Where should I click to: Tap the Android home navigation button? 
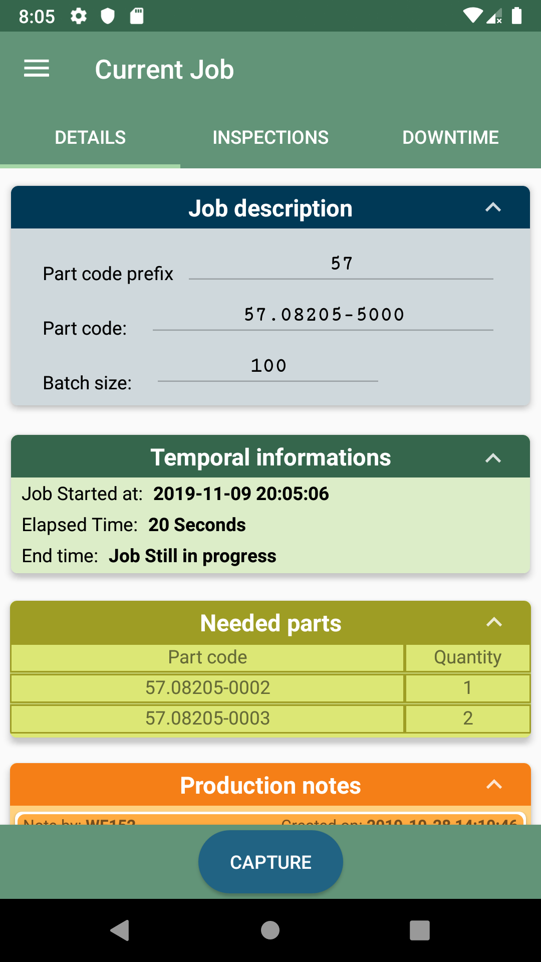[x=270, y=930]
